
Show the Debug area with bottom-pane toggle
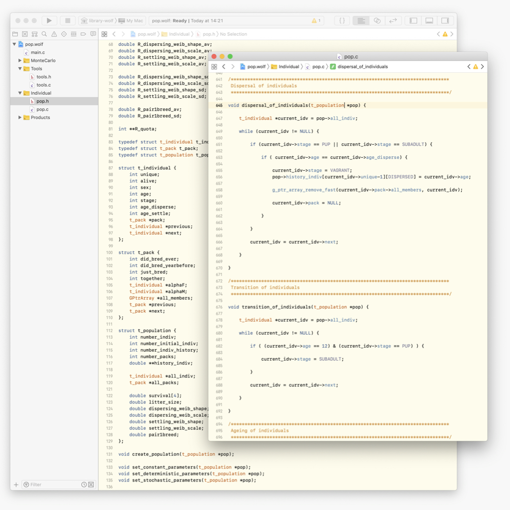click(429, 20)
